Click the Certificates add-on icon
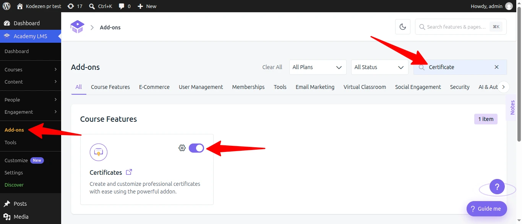Screen dimensions: 522x224 (x=99, y=152)
